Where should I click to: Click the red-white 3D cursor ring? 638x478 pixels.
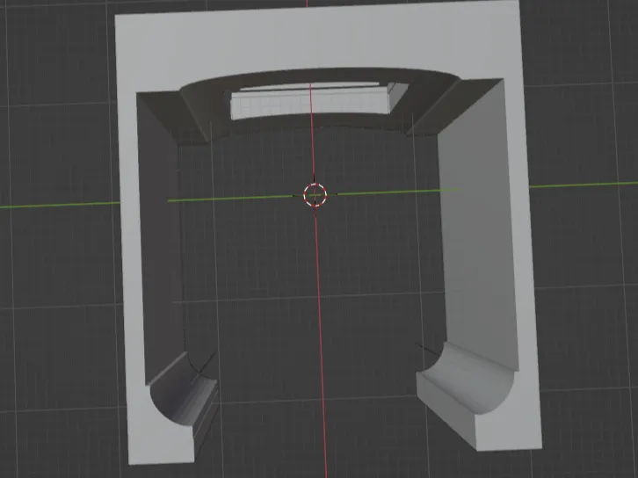coord(315,195)
